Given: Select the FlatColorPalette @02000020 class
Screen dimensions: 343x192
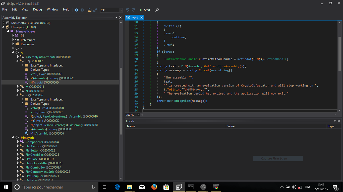Looking at the screenshot, I should coord(44,163).
